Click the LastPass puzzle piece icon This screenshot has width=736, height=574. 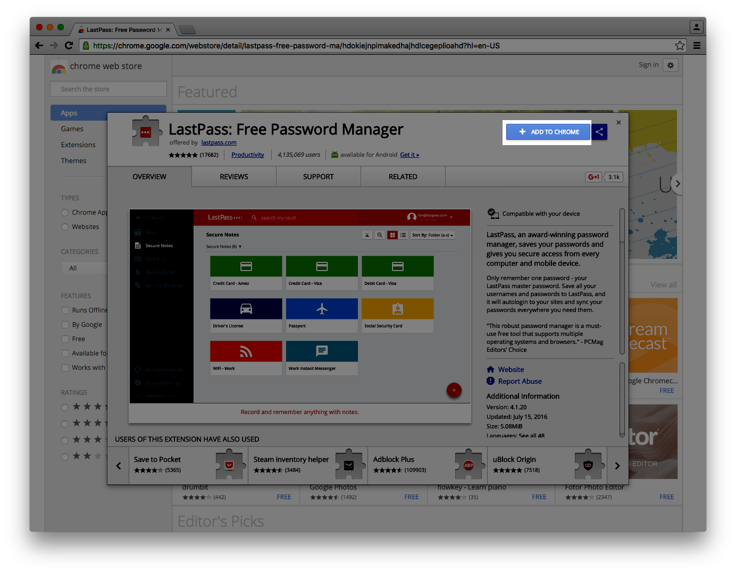click(x=146, y=131)
